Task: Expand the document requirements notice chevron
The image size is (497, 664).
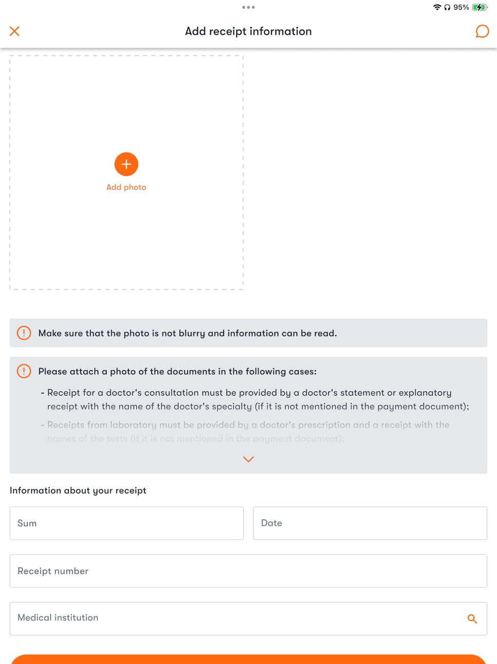Action: click(x=248, y=459)
